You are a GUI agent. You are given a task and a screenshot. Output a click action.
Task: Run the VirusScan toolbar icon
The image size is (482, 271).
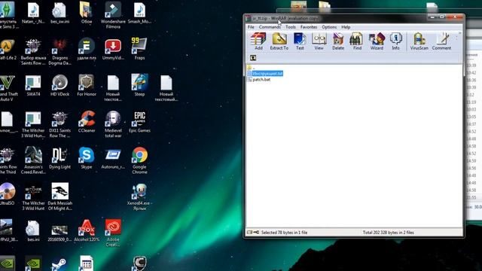click(419, 41)
